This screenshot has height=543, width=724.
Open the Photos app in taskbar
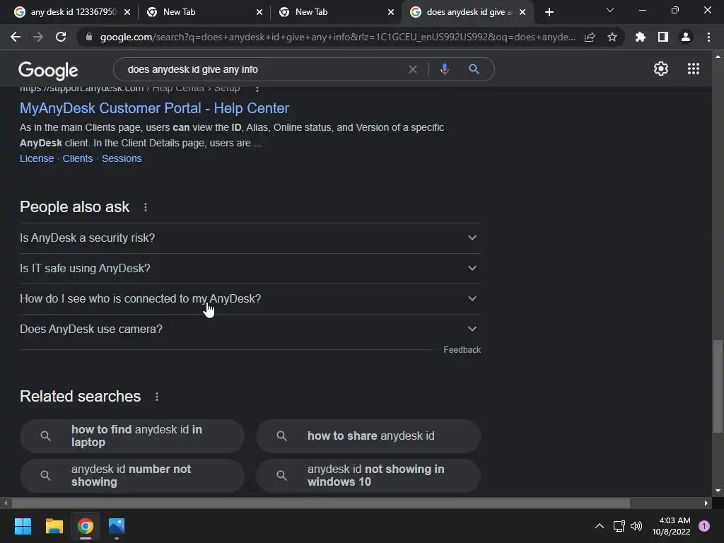[x=117, y=526]
